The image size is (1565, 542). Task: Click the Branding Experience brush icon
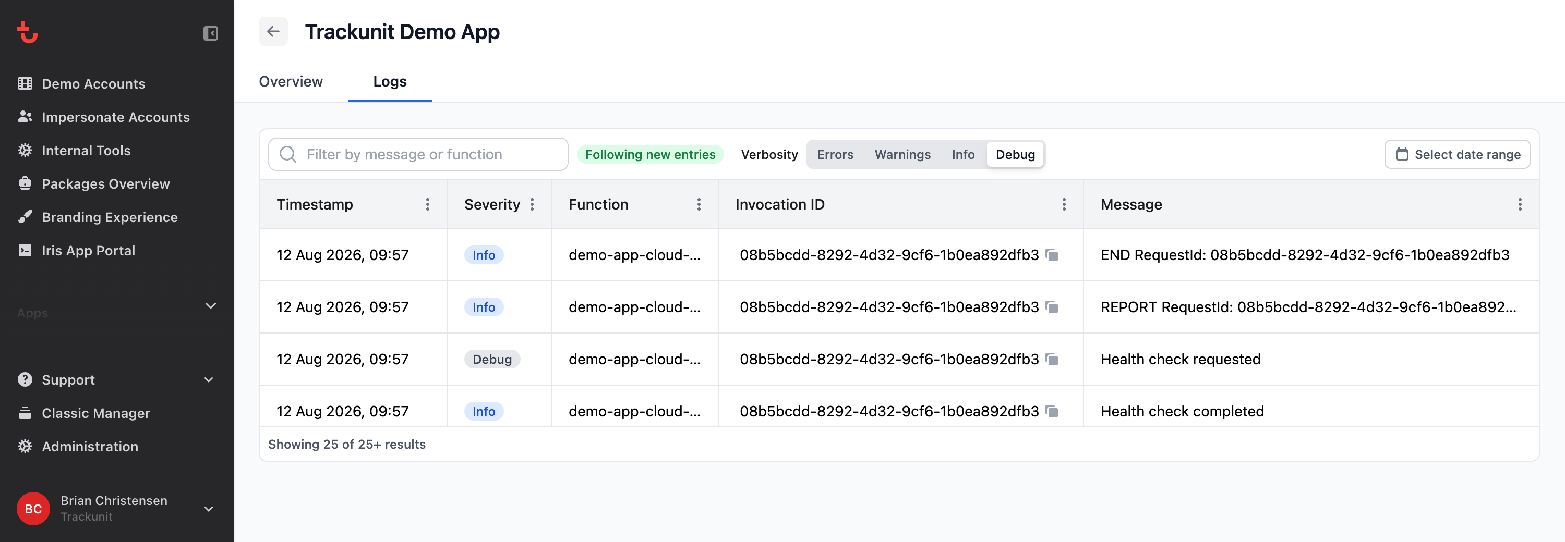pos(25,217)
